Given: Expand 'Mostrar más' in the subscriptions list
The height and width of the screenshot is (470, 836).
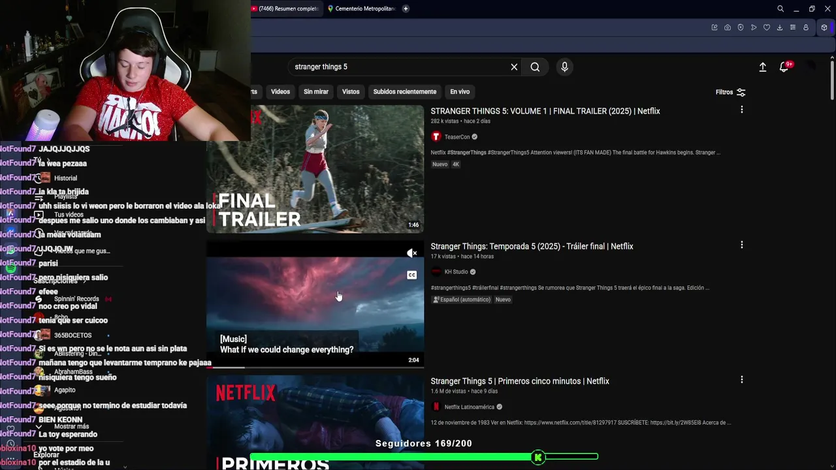Looking at the screenshot, I should coord(72,427).
